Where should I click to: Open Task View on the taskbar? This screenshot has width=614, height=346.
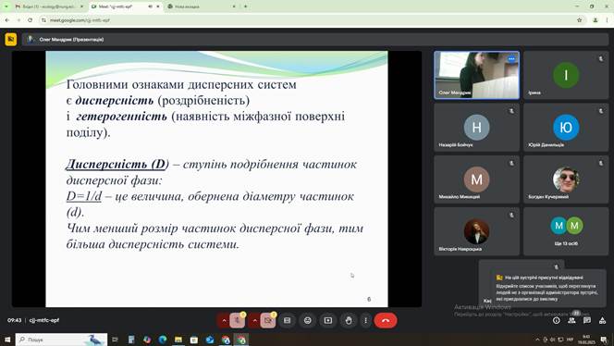[x=115, y=340]
